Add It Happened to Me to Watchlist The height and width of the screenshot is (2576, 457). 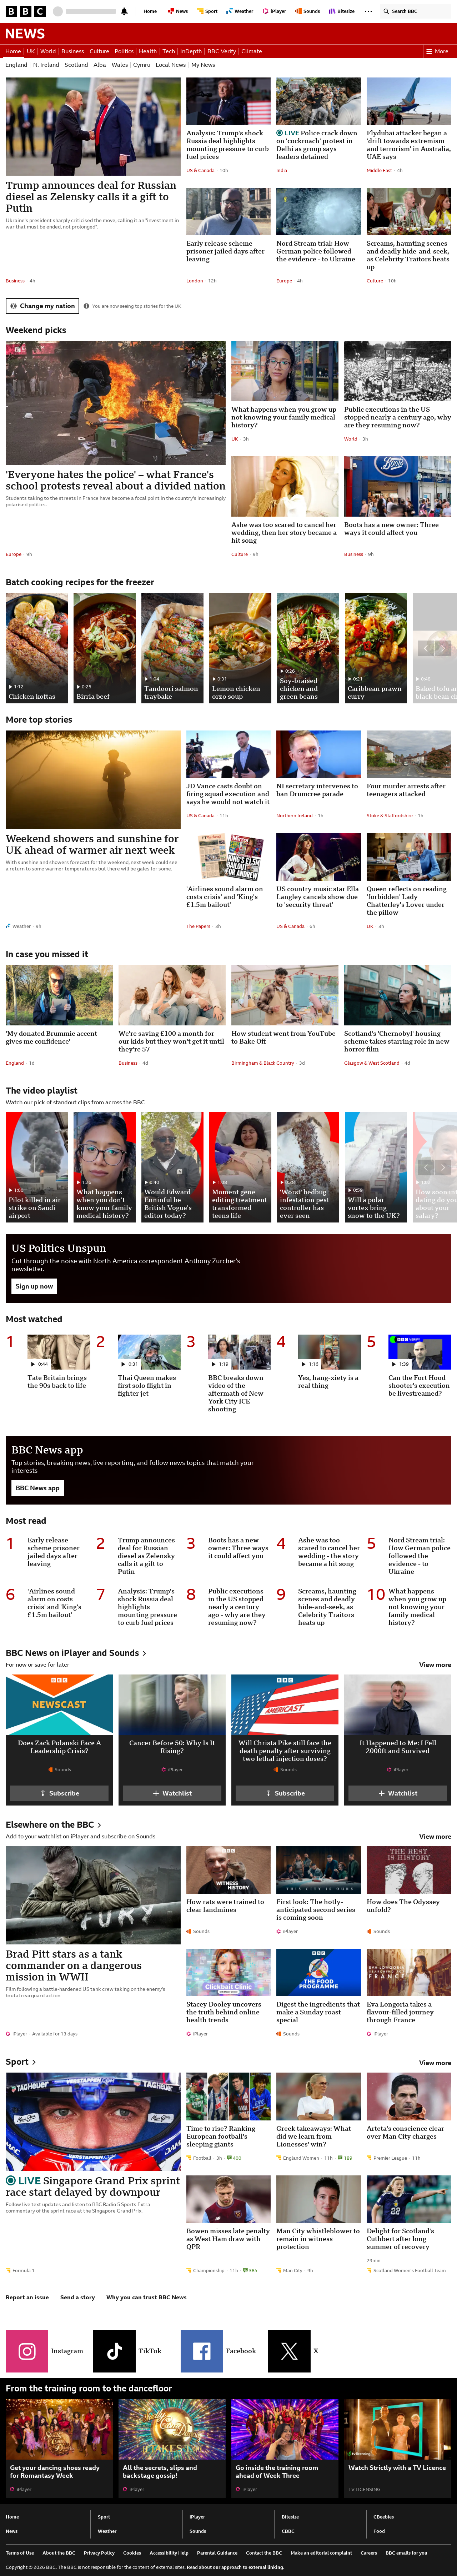click(x=398, y=1793)
